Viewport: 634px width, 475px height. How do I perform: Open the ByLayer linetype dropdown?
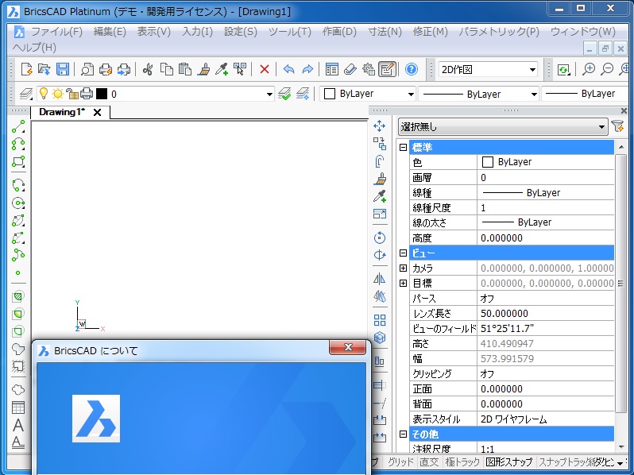pos(479,95)
